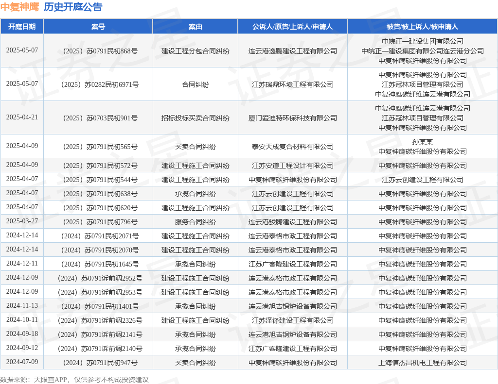The image size is (498, 384).
Task: Click the 案由 column header
Action: [x=196, y=27]
